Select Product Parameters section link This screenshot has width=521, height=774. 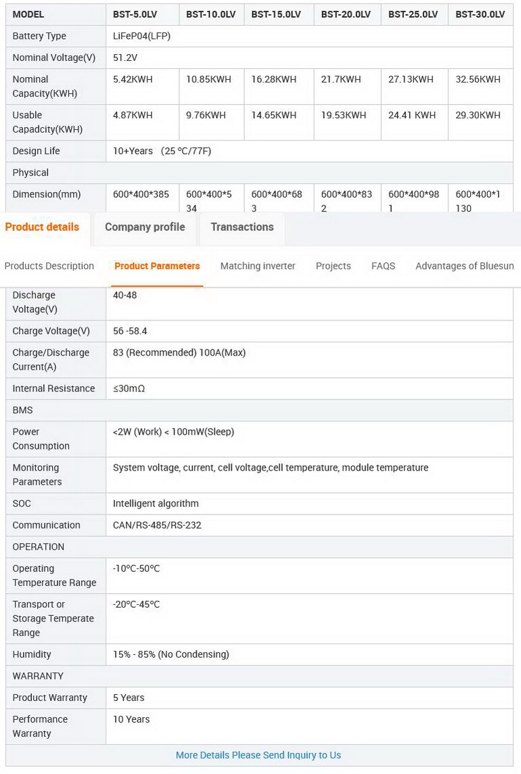coord(157,266)
